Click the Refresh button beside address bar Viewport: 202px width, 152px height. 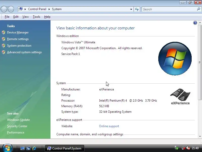tap(137, 9)
